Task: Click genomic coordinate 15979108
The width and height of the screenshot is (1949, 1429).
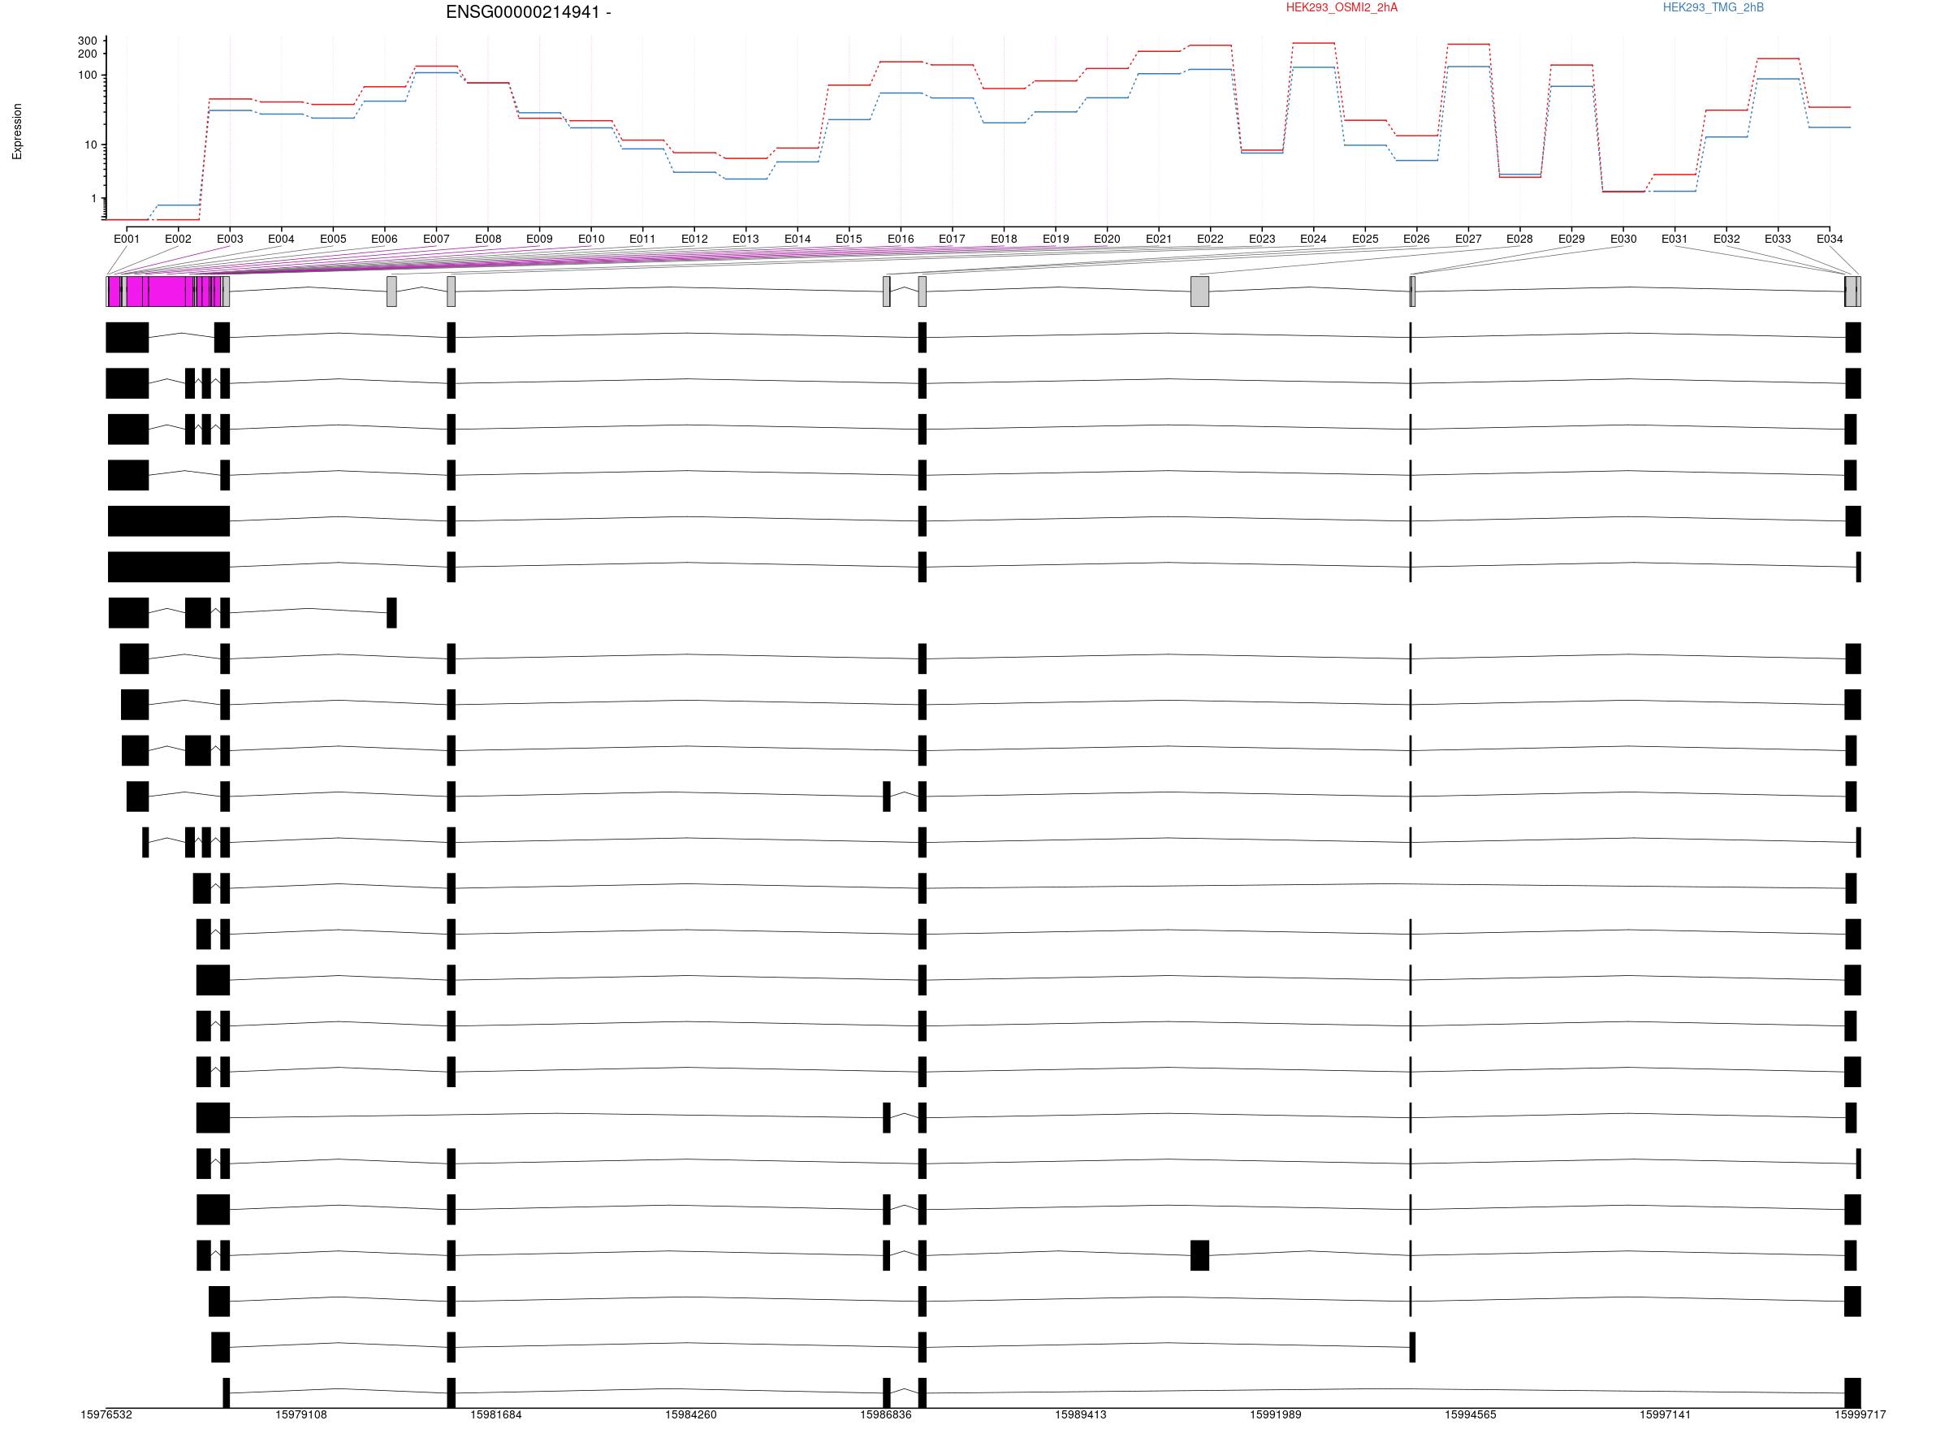Action: click(x=301, y=1415)
